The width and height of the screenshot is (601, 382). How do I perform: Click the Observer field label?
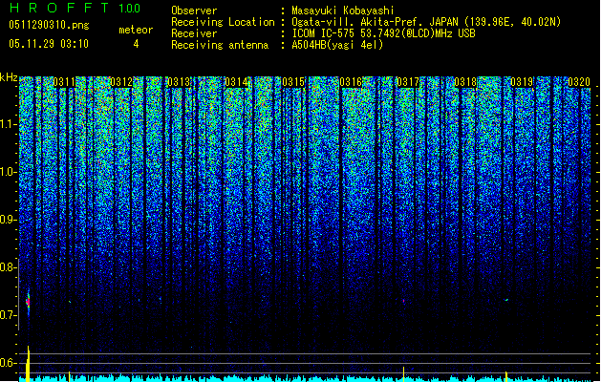pos(194,11)
